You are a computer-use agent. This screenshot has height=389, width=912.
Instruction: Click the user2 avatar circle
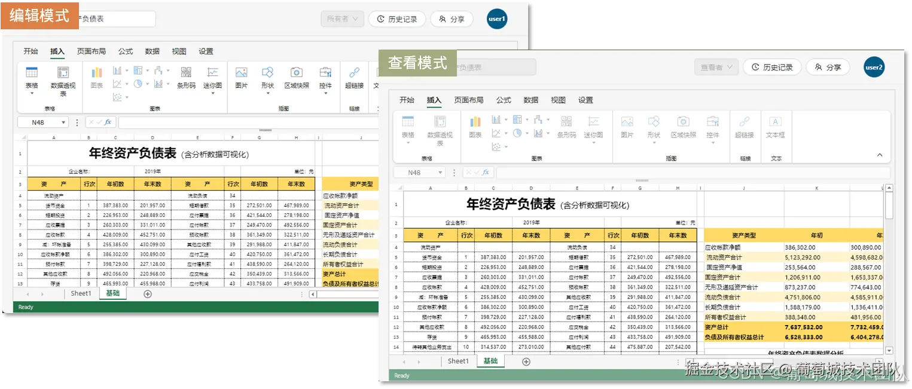874,68
